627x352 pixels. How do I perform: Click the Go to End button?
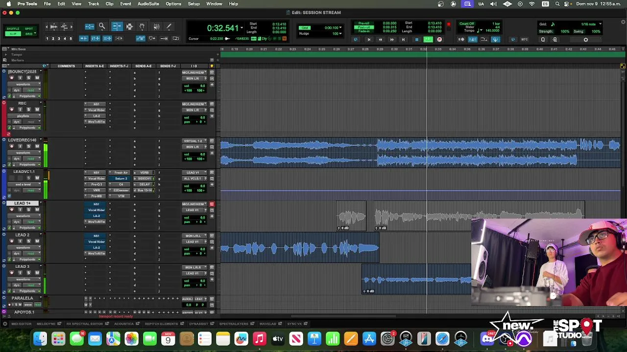403,40
